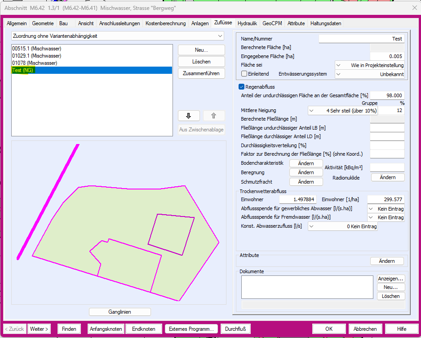Expand the Fläche sei dropdown
The image size is (421, 338).
click(370, 65)
